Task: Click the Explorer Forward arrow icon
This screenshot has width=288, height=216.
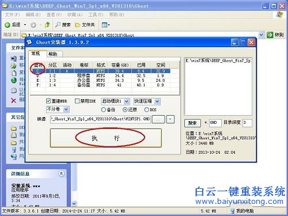Action: coord(33,25)
